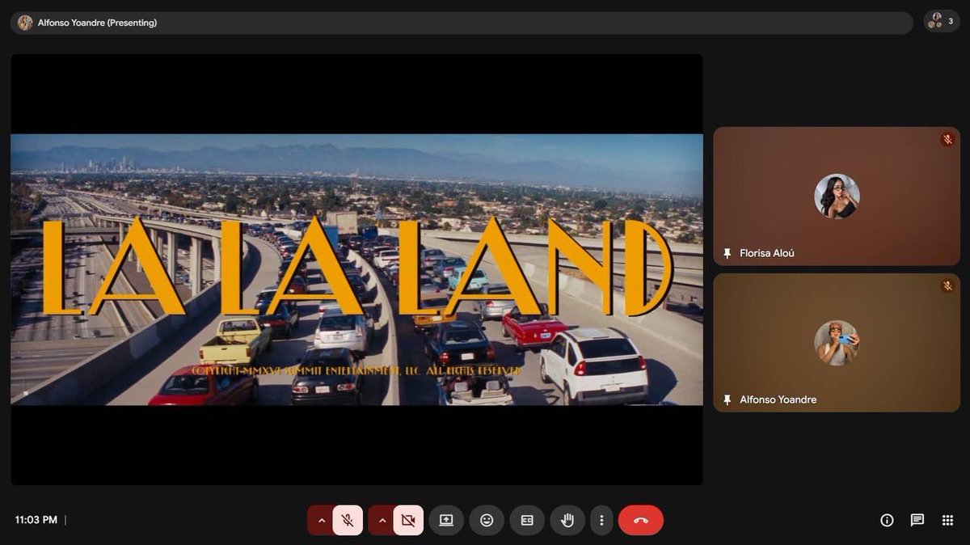Image resolution: width=970 pixels, height=545 pixels.
Task: Turn on the camera button
Action: point(408,520)
